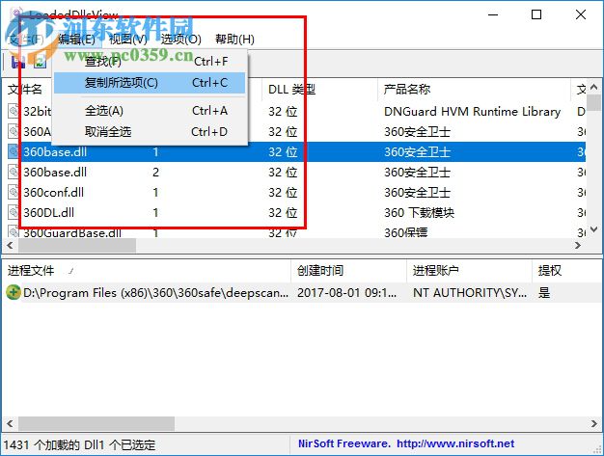Sort by the 创建时间 column header
The width and height of the screenshot is (604, 456).
349,271
